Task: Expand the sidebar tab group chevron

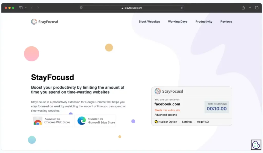Action: click(25, 8)
